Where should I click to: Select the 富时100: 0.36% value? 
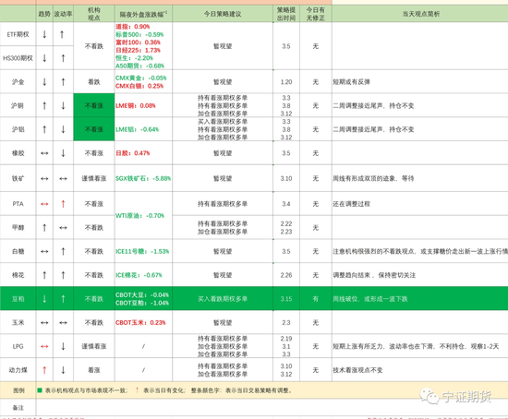(138, 42)
